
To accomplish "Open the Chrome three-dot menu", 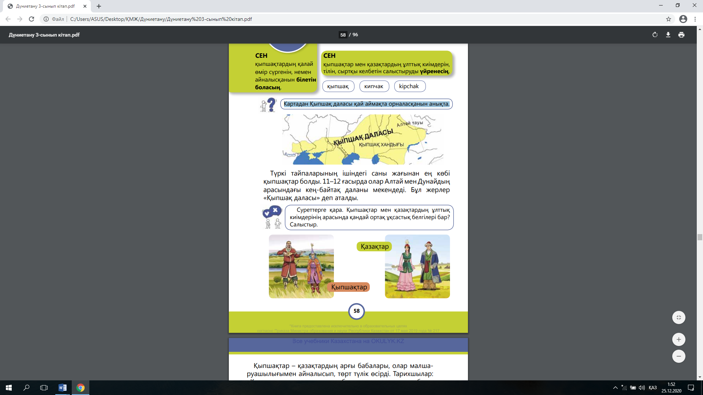I will pos(695,19).
